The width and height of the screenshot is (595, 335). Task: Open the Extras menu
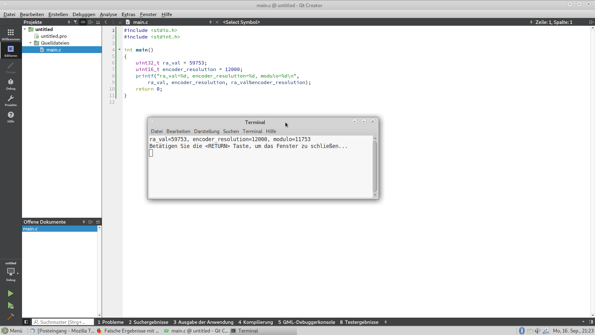point(128,14)
